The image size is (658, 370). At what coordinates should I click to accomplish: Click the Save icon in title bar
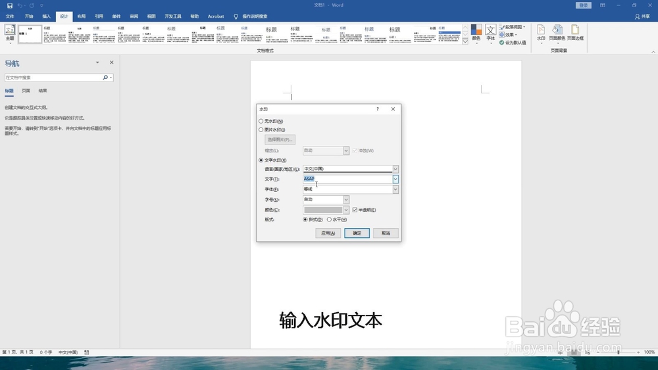pos(10,5)
